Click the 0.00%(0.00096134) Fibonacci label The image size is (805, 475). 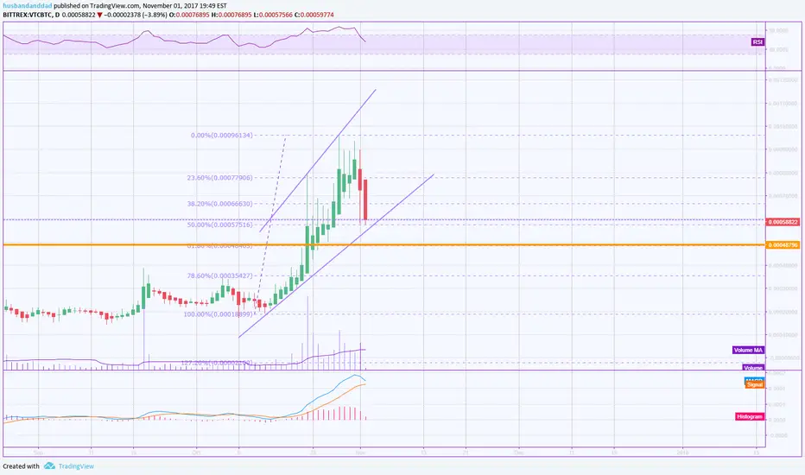point(222,136)
